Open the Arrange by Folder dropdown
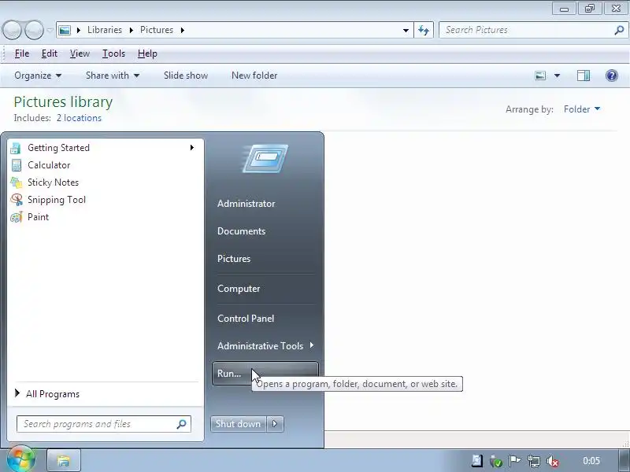This screenshot has height=472, width=630. [582, 109]
